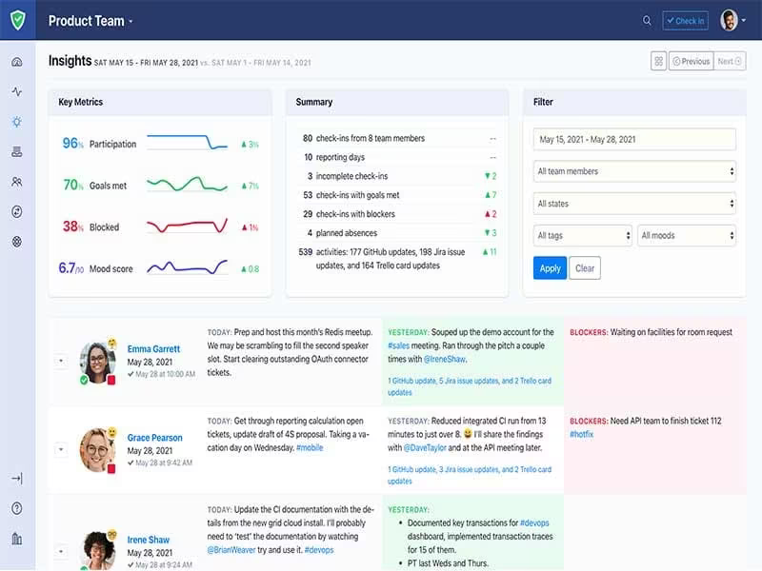Click the date range filter field
This screenshot has width=762, height=571.
tap(634, 139)
